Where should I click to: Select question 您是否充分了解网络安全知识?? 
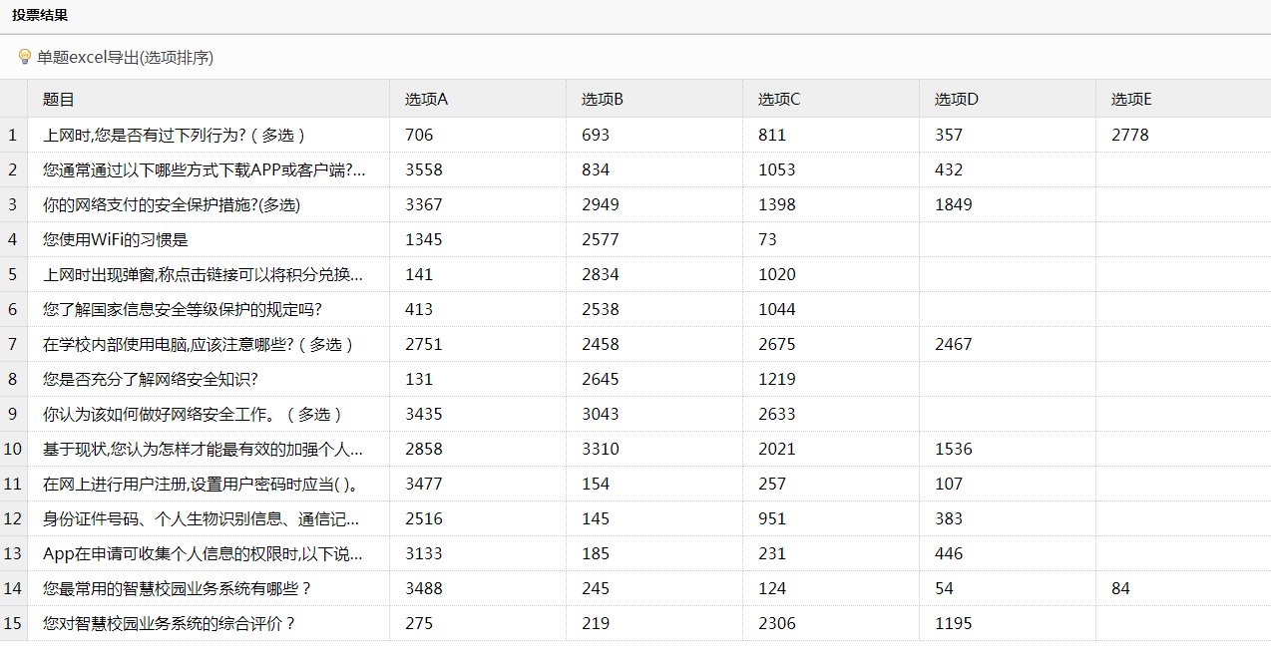coord(151,379)
